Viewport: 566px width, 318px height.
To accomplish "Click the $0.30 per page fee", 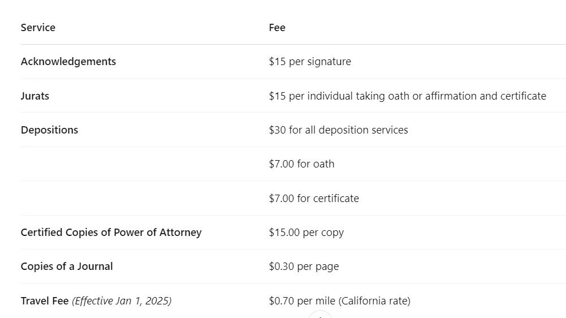I will coord(304,267).
